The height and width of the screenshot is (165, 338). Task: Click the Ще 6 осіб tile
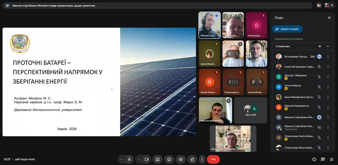[x=250, y=110]
